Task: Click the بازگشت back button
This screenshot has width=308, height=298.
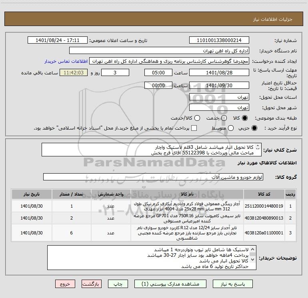Action: (x=92, y=284)
